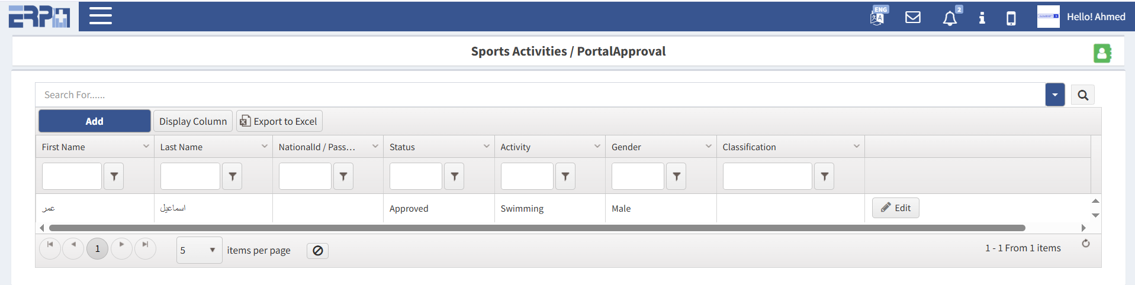1135x285 pixels.
Task: Open the notifications bell
Action: click(949, 18)
